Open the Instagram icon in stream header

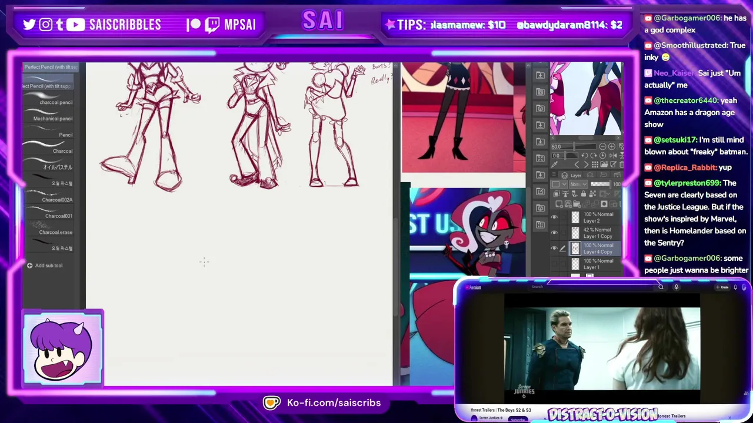coord(45,24)
